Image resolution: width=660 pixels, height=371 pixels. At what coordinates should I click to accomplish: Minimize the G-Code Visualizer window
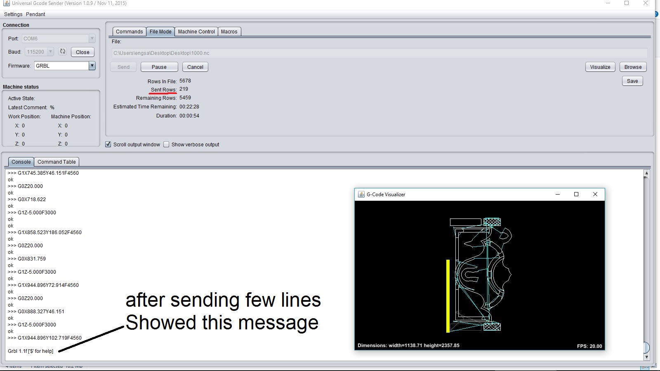click(x=558, y=194)
